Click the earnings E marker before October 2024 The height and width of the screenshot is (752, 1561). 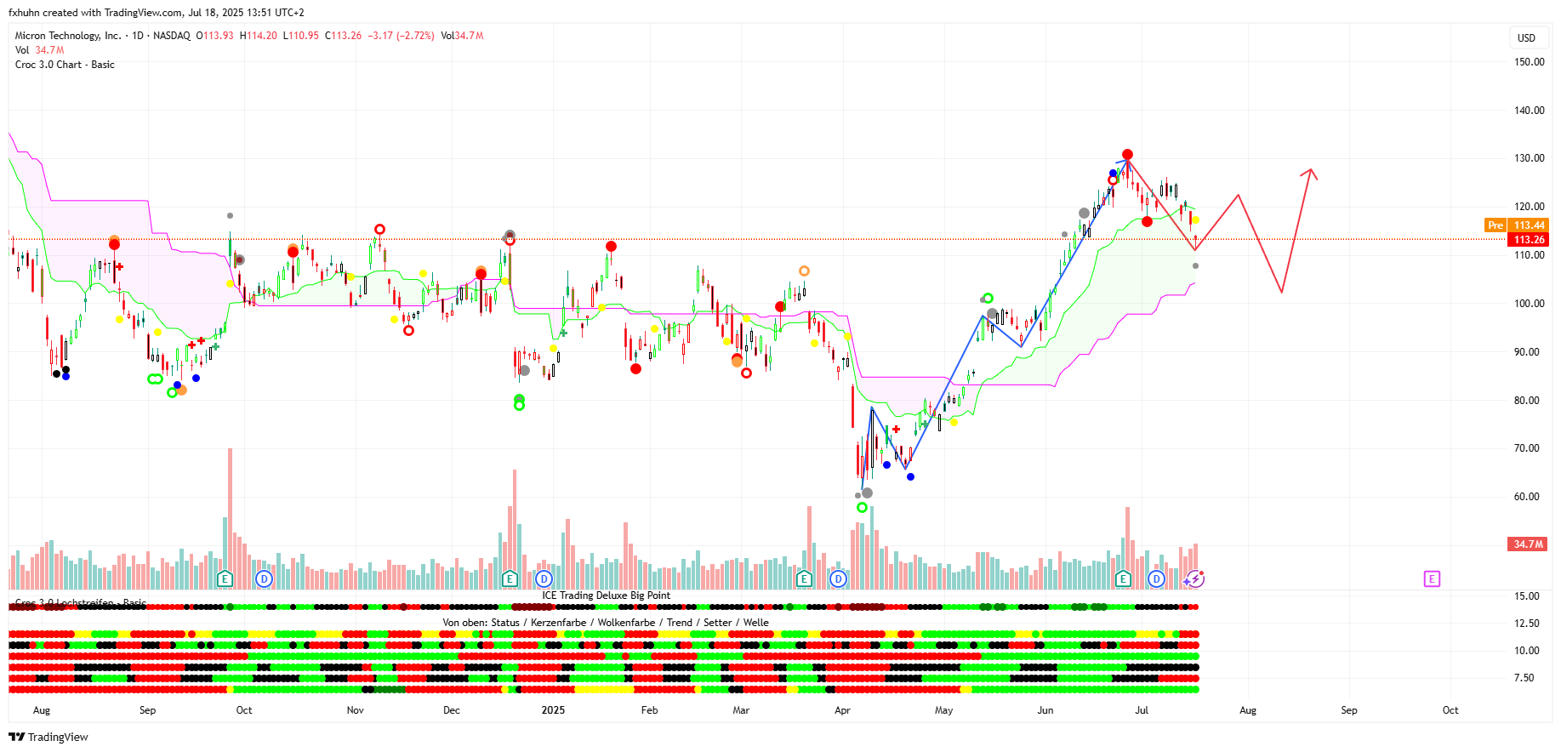(225, 579)
